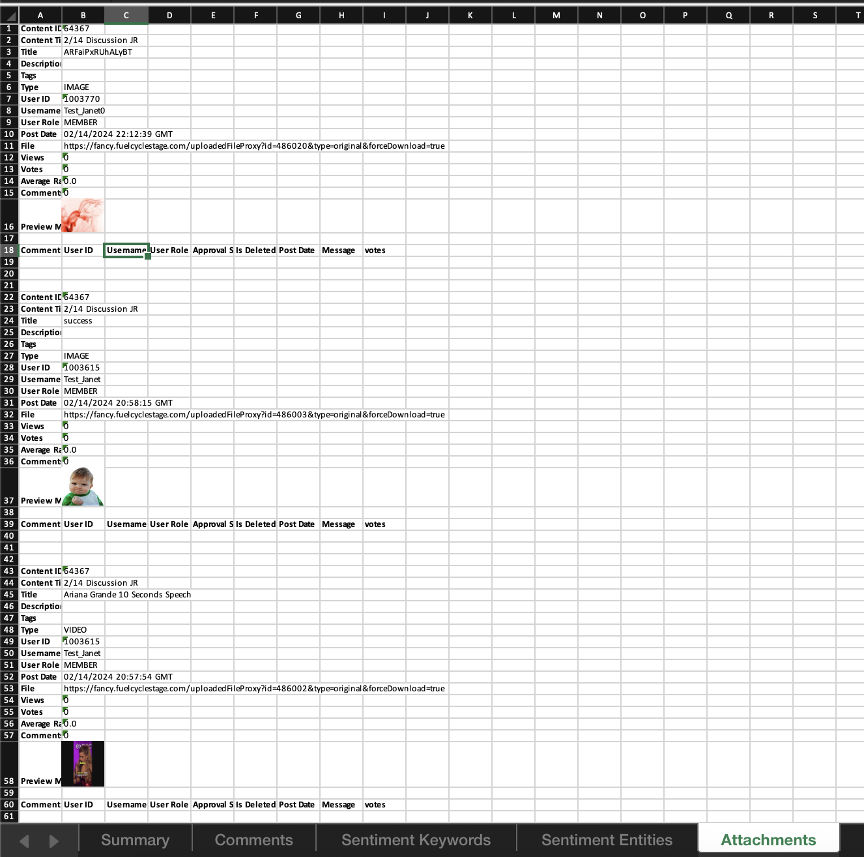Click the success kid preview thumbnail

click(x=83, y=487)
